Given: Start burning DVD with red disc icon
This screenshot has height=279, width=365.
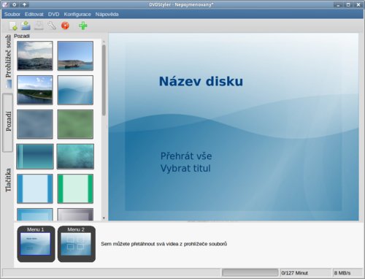Looking at the screenshot, I should pyautogui.click(x=65, y=26).
